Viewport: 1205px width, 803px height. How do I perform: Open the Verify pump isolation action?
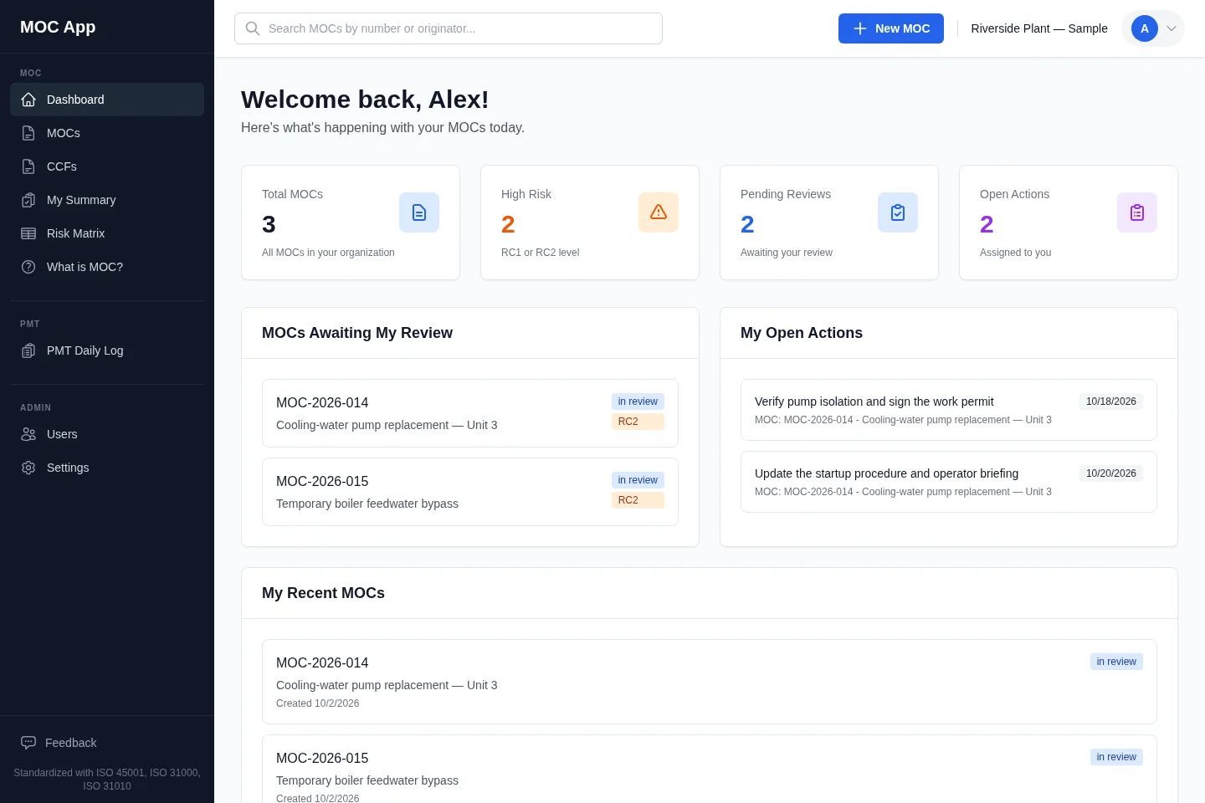point(949,410)
